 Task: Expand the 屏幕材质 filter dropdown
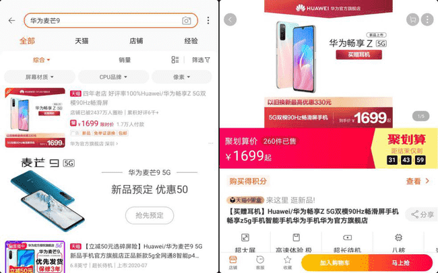point(40,77)
